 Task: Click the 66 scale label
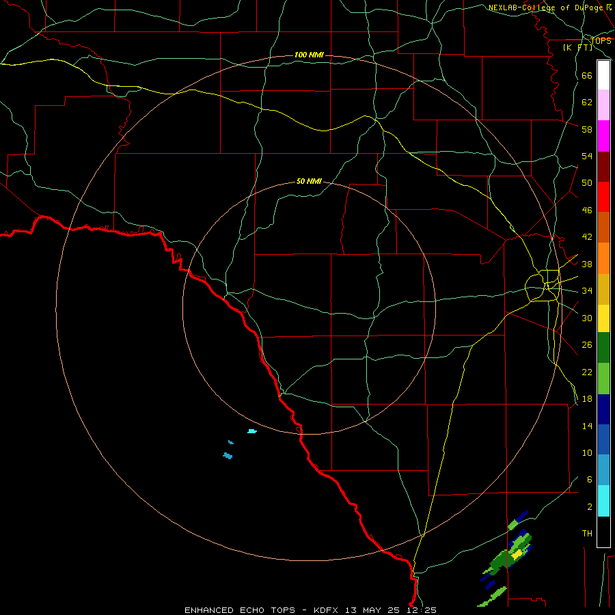pyautogui.click(x=587, y=75)
